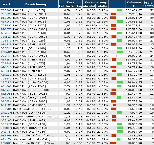Open WKN link ABN3GS

tap(6, 143)
